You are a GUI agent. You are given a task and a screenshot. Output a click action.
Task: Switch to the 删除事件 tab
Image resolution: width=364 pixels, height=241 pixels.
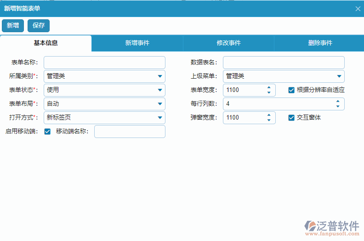pyautogui.click(x=320, y=43)
